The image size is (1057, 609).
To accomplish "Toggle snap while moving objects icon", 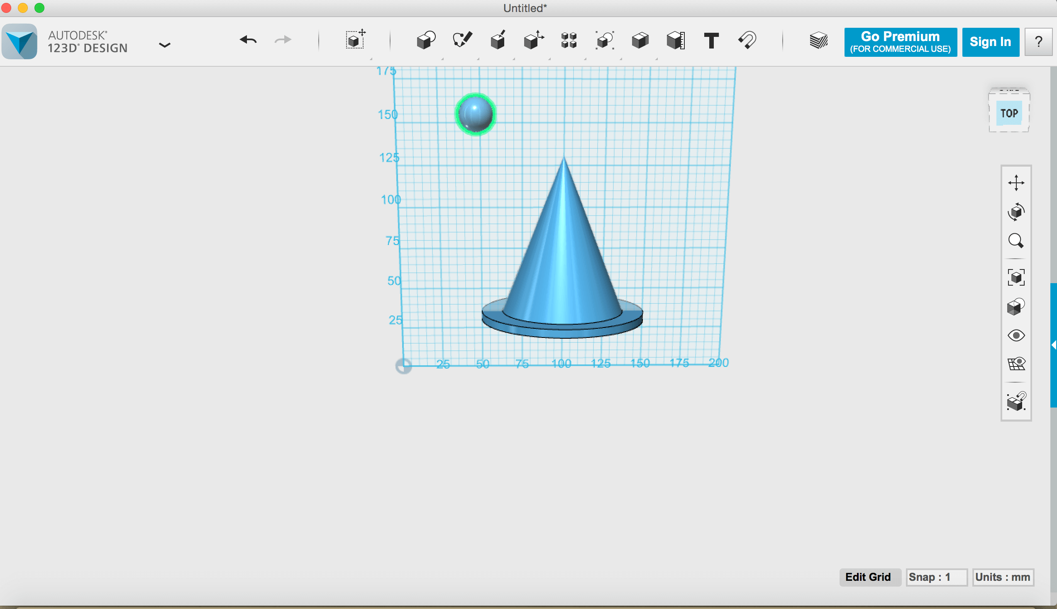I will tap(1016, 402).
